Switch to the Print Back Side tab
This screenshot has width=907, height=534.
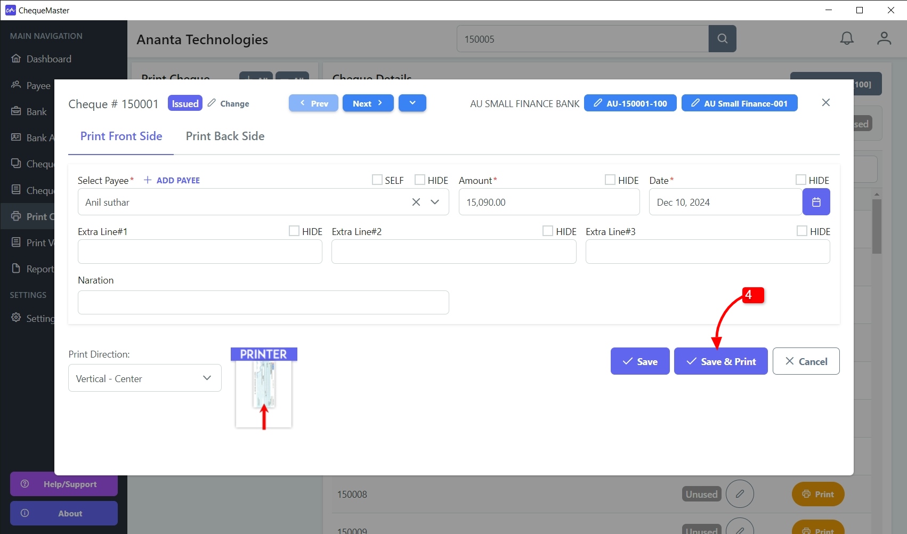coord(225,136)
